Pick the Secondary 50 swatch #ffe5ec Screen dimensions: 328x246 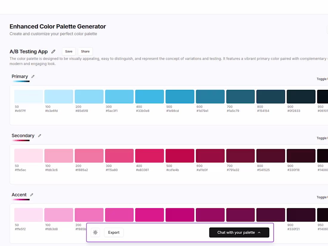[28, 155]
